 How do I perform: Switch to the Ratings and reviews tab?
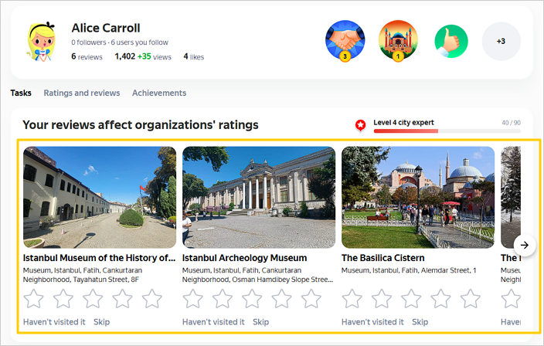(82, 93)
